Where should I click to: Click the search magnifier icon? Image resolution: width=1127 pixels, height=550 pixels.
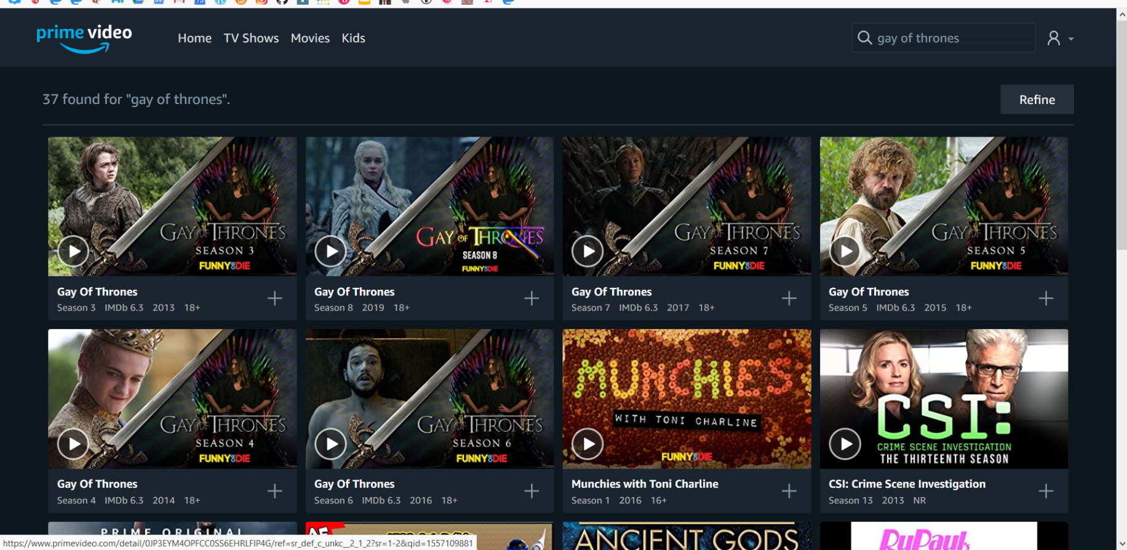(864, 38)
